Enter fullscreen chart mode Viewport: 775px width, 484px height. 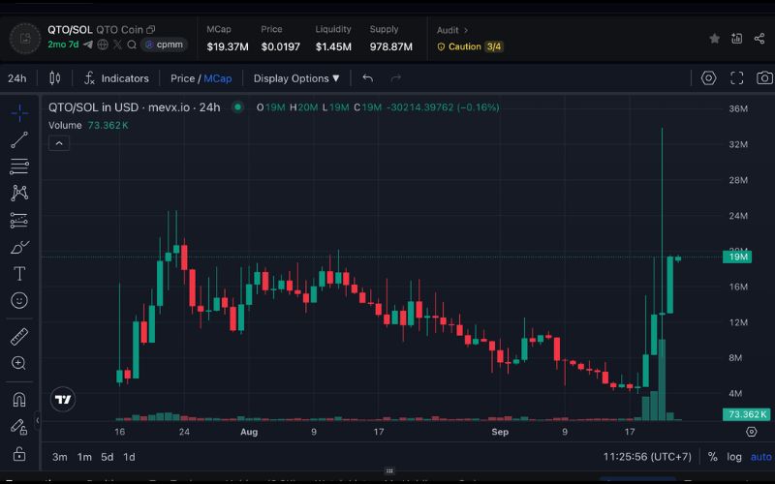(x=736, y=78)
